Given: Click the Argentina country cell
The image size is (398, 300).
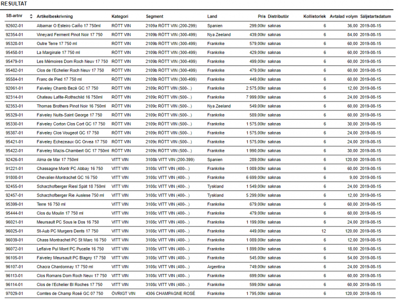Looking at the screenshot, I should (x=216, y=266).
